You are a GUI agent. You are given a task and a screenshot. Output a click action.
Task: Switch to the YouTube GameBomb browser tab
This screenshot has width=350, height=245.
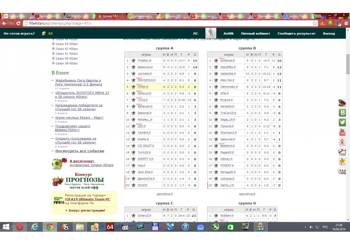pyautogui.click(x=49, y=16)
